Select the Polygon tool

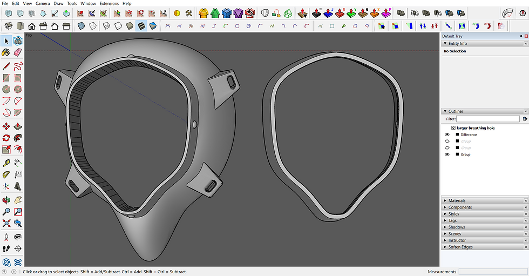18,89
